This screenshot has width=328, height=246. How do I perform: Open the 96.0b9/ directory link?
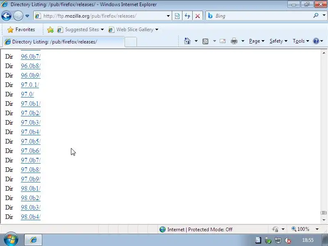pos(30,75)
